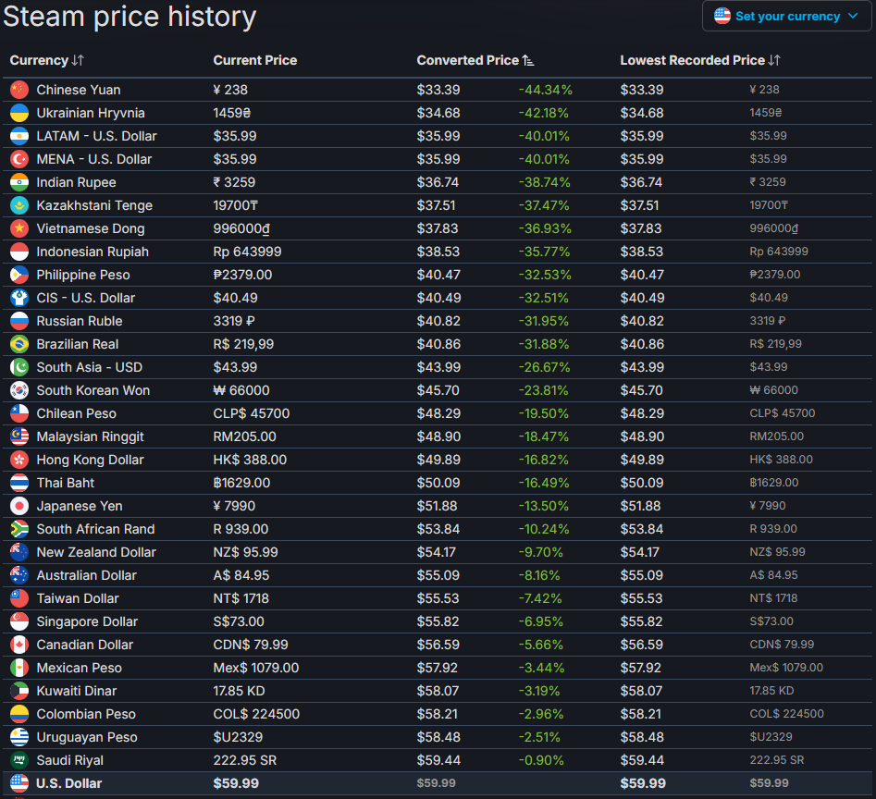Click the -37.47% discount for Kazakhstani Tenge

click(x=544, y=205)
